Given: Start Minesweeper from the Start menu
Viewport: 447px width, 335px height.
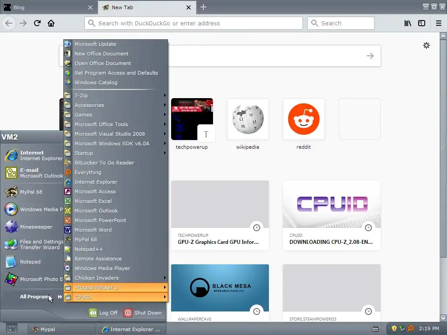Looking at the screenshot, I should (x=34, y=227).
